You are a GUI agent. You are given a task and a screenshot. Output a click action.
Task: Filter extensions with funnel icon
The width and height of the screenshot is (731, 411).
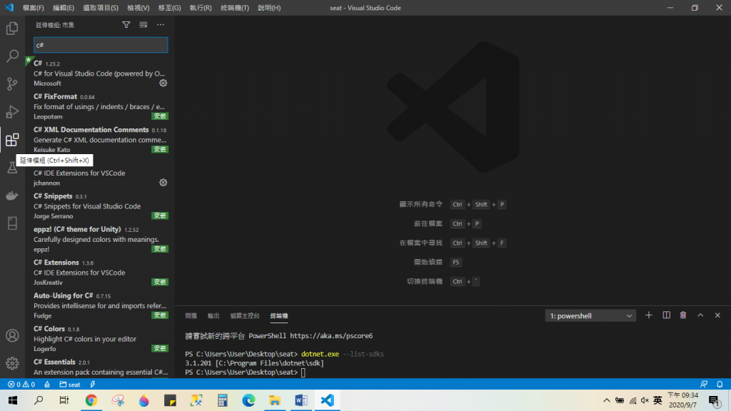click(x=126, y=25)
